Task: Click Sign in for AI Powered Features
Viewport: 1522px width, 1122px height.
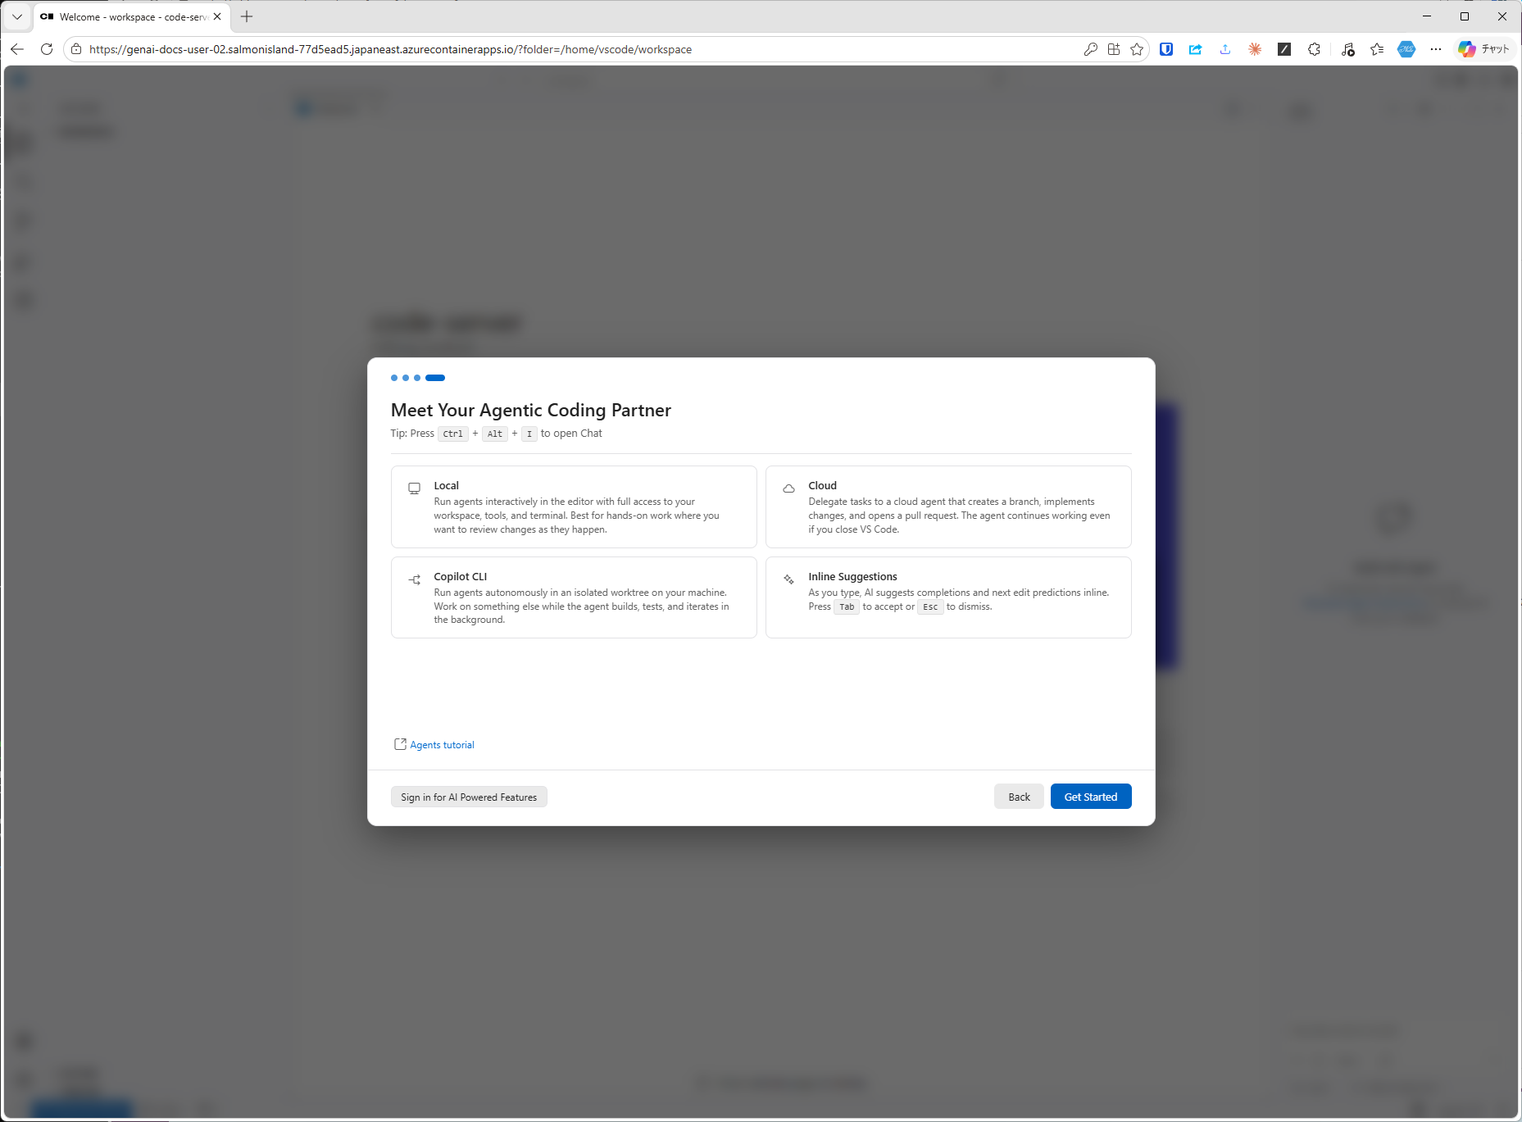Action: point(469,797)
